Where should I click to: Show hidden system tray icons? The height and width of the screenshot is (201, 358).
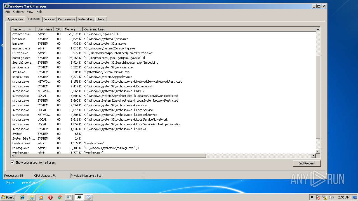[x=312, y=197]
